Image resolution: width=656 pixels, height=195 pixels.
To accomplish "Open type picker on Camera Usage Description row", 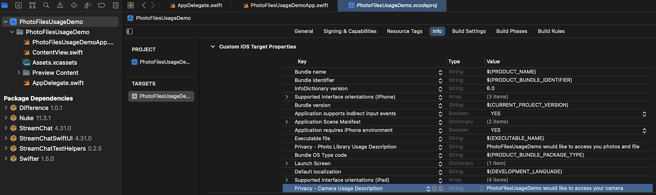I will click(x=481, y=188).
